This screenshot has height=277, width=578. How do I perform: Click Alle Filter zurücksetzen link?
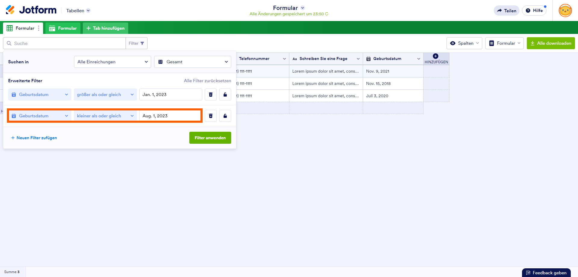tap(207, 81)
